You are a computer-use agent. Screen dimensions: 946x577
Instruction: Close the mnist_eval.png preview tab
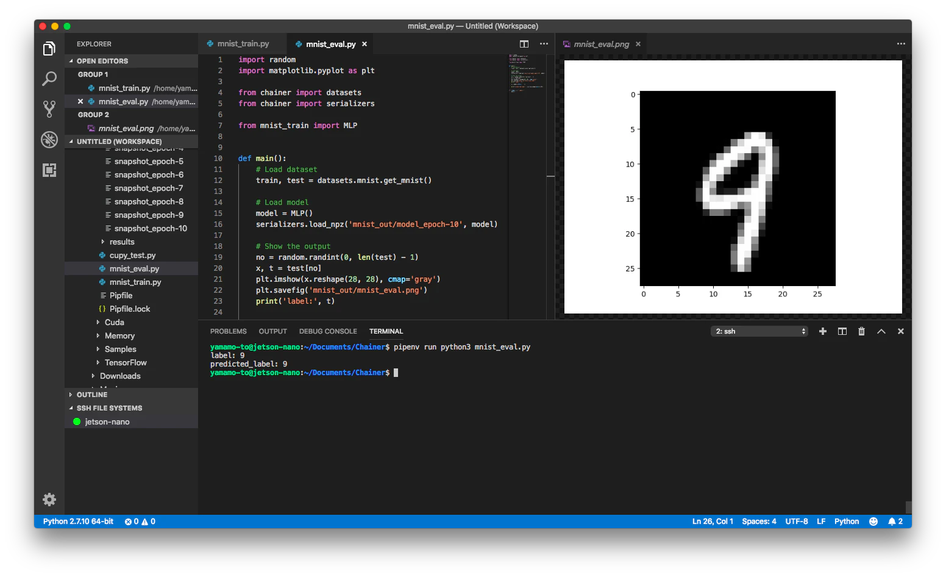pyautogui.click(x=638, y=44)
